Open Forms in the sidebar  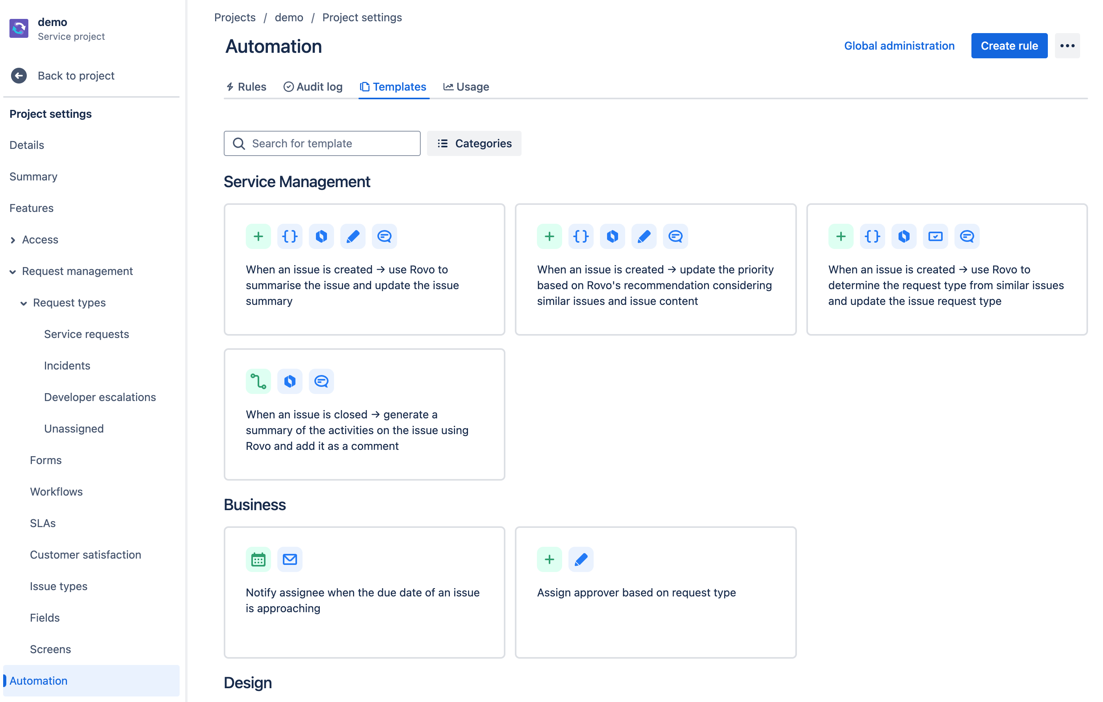tap(45, 460)
